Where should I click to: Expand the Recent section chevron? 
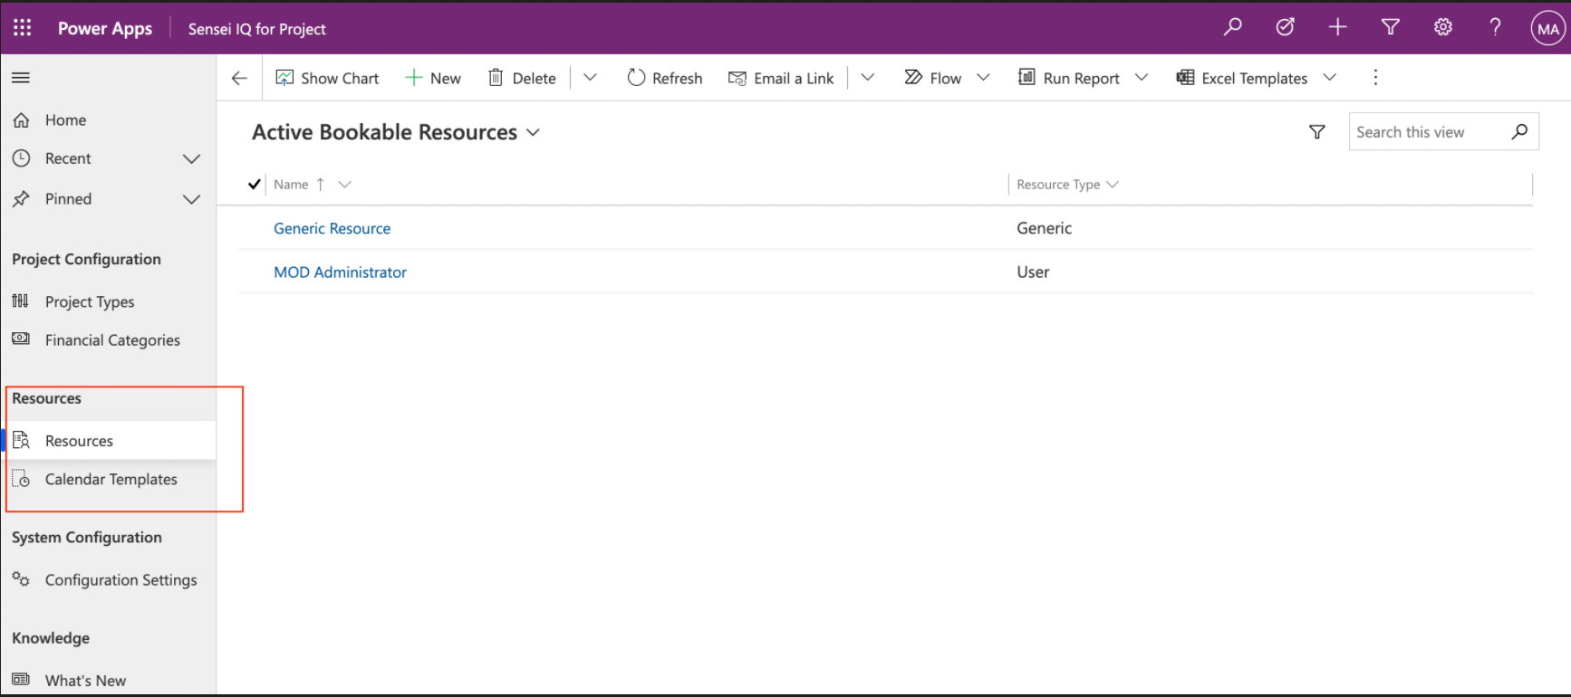tap(191, 159)
